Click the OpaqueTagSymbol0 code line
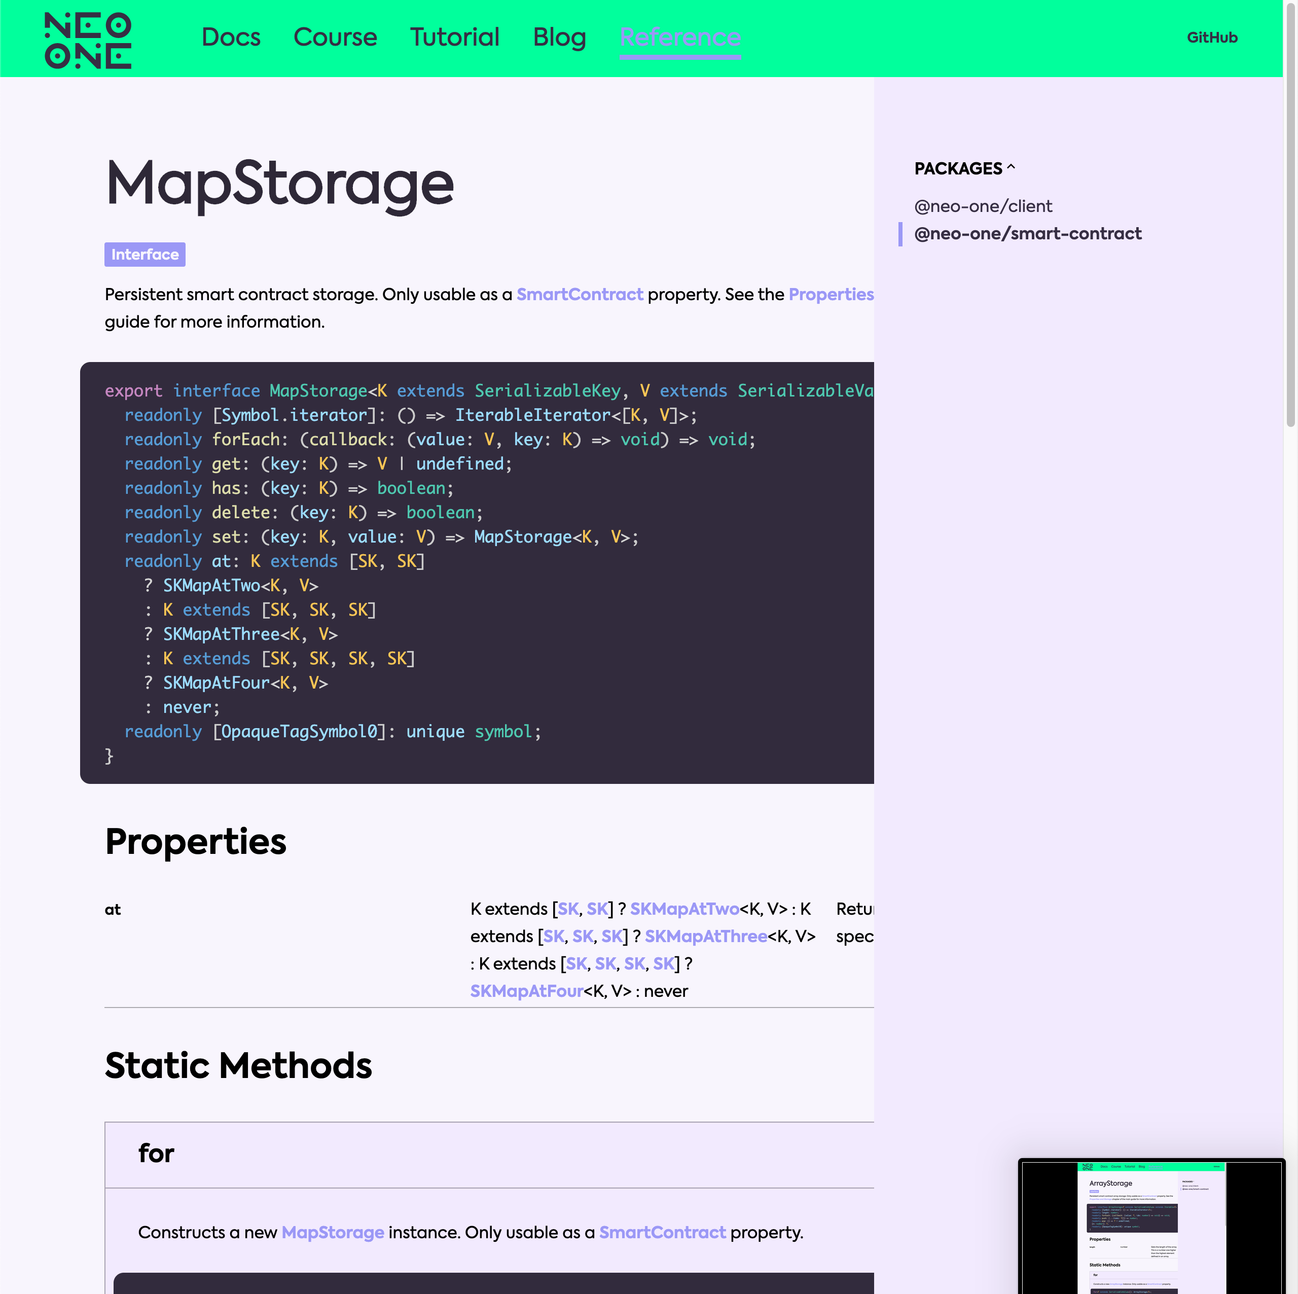1298x1294 pixels. click(333, 731)
